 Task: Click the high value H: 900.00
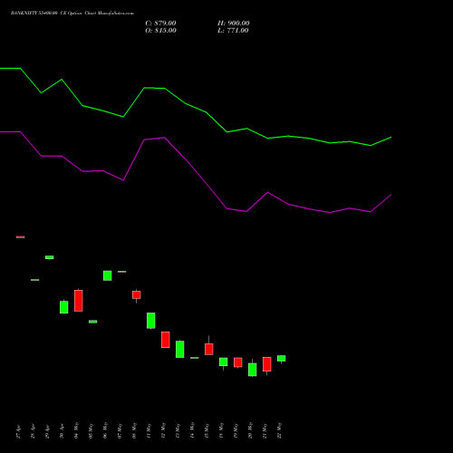click(234, 24)
